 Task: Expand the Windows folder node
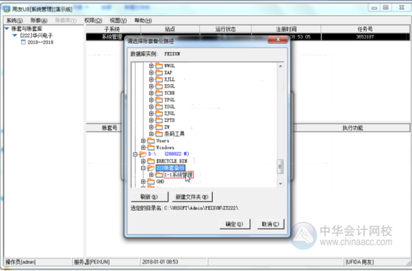[x=143, y=147]
